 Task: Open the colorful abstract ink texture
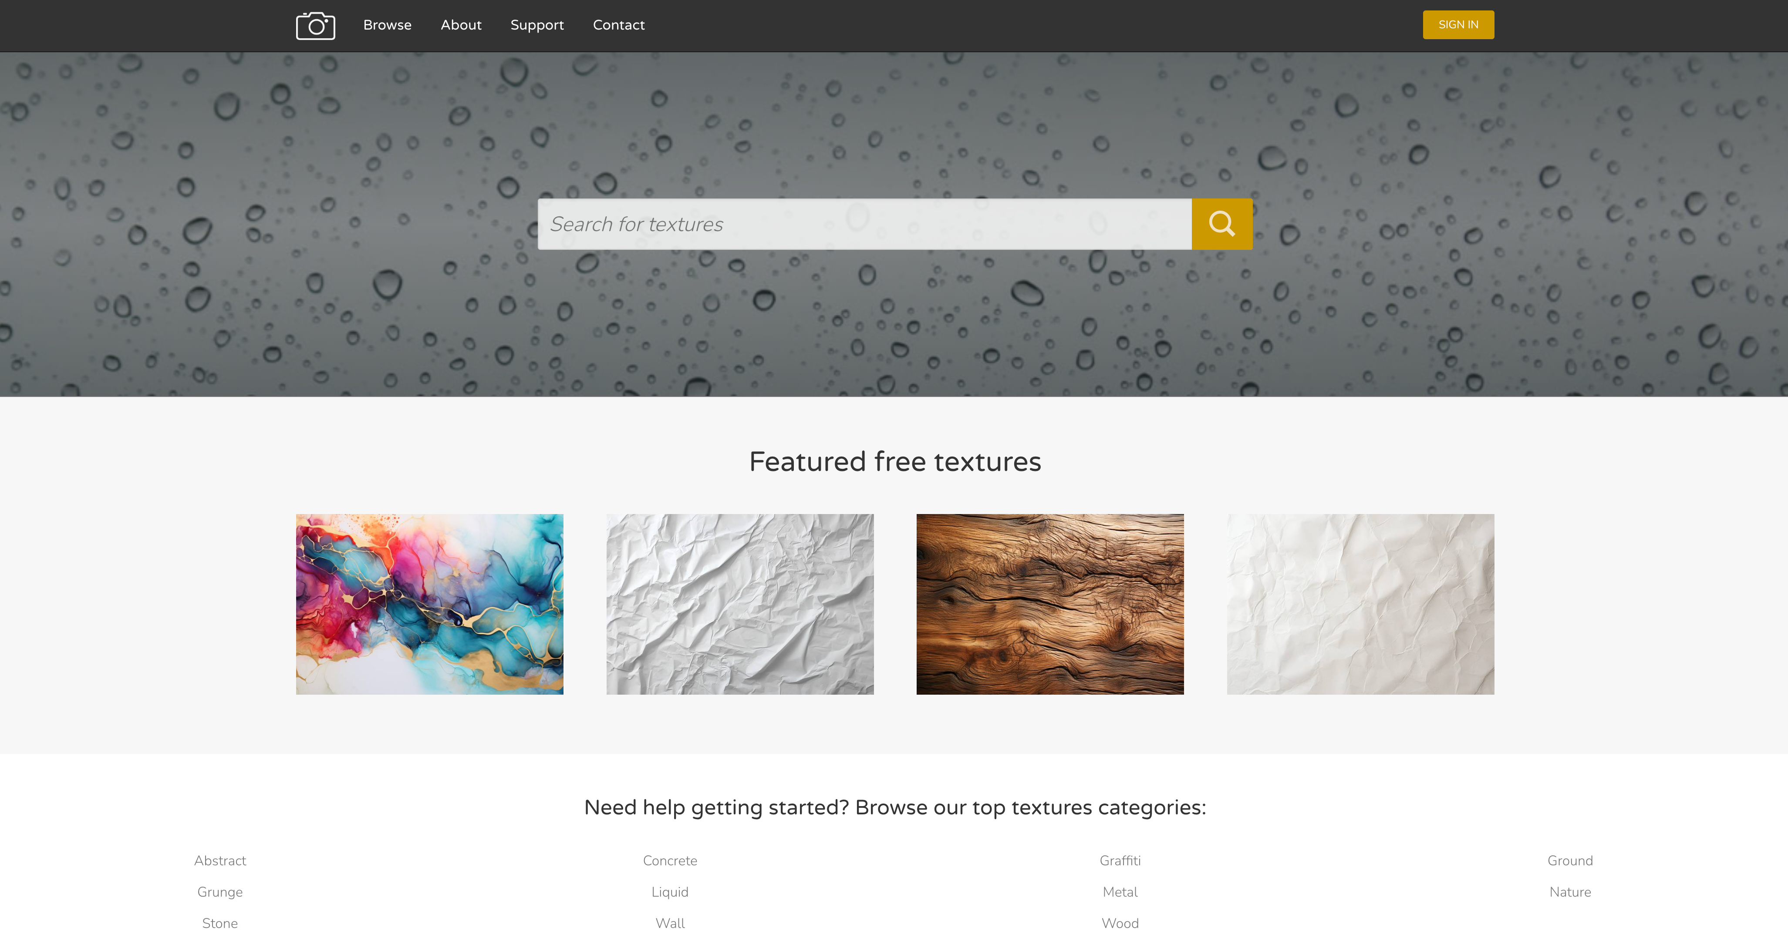(430, 605)
